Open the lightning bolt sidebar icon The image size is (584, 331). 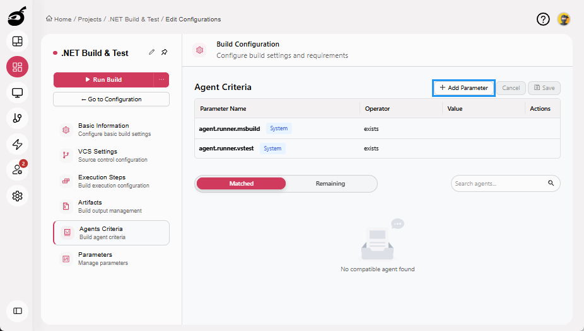click(17, 144)
